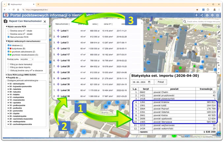Click Lokal 33 row name
The width and height of the screenshot is (224, 142).
[x=65, y=78]
